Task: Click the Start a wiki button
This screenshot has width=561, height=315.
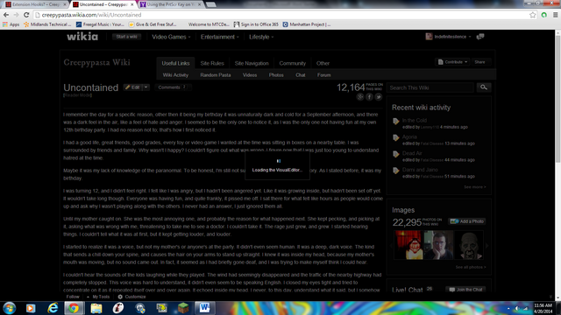Action: click(126, 37)
